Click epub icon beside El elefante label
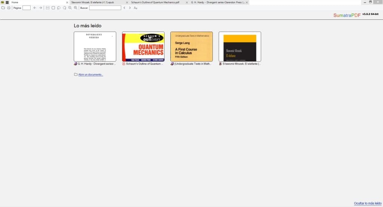This screenshot has width=383, height=207. pyautogui.click(x=220, y=64)
